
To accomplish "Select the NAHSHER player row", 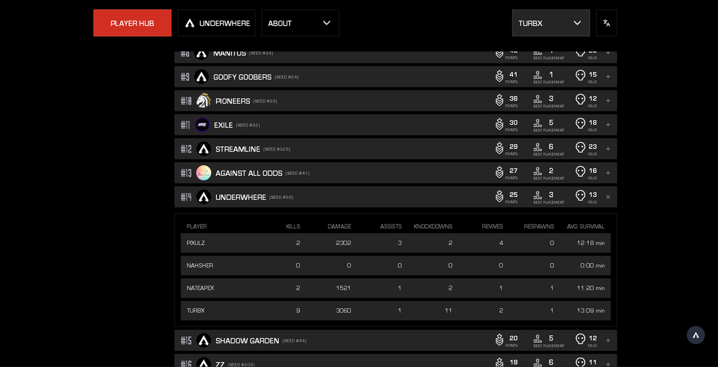I will coord(395,265).
